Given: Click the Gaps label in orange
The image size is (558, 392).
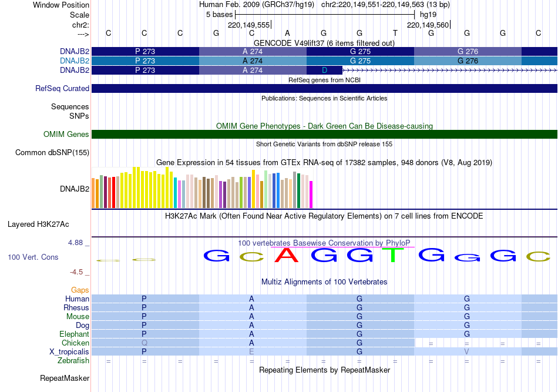Looking at the screenshot, I should [80, 290].
